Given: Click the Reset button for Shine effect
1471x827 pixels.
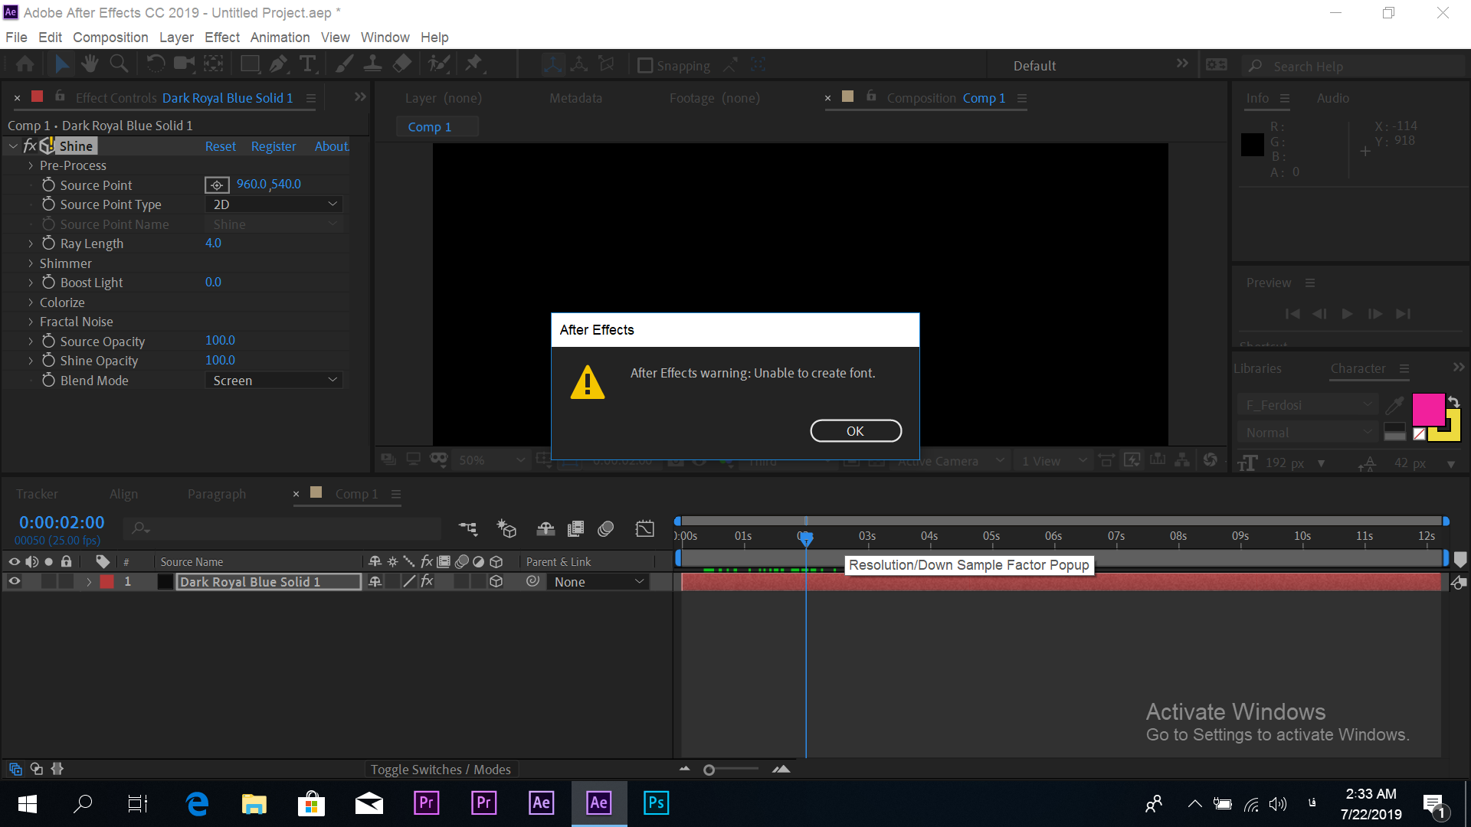Looking at the screenshot, I should (x=220, y=145).
